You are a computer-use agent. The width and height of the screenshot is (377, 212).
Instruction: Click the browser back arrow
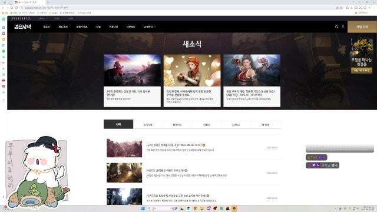(3, 8)
